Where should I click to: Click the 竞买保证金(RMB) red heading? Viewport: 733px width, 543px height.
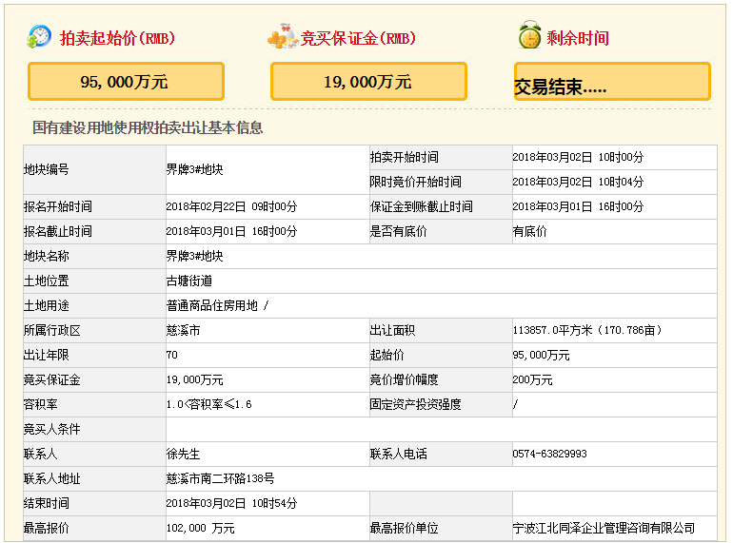point(358,39)
